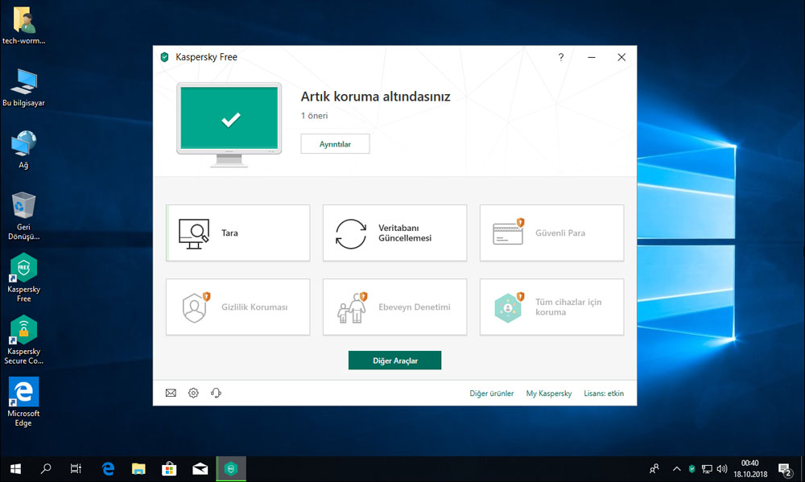
Task: Follow the Diğer ürünler link
Action: pyautogui.click(x=491, y=393)
